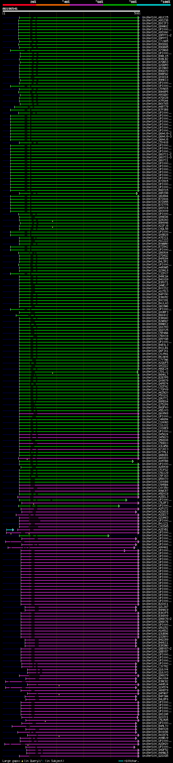Viewport: 173px width, 763px height.
Task: Select the UniRef100_C5XLJ2 row label
Action: pyautogui.click(x=155, y=372)
